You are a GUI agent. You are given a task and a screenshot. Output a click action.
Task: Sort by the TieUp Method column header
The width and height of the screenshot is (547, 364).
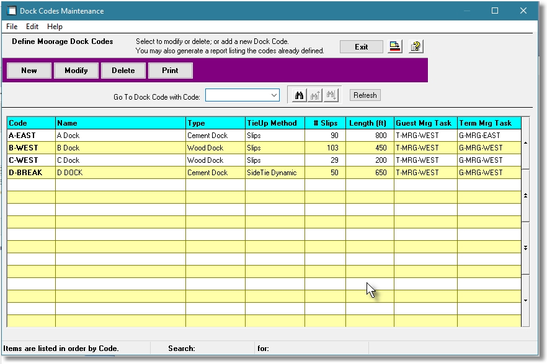pos(274,123)
